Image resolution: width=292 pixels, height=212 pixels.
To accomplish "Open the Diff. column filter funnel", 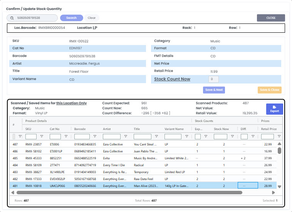I will tap(253, 137).
